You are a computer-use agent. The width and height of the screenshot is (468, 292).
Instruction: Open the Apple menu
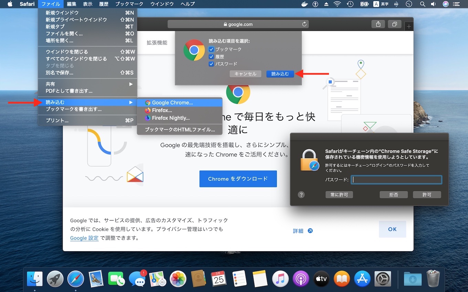pyautogui.click(x=10, y=4)
